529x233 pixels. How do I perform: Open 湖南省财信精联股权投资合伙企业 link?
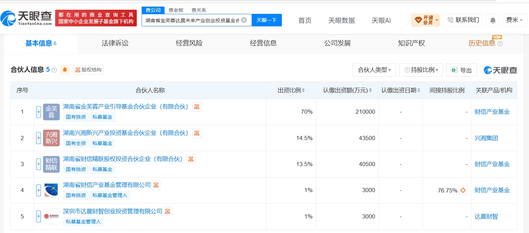pyautogui.click(x=123, y=159)
